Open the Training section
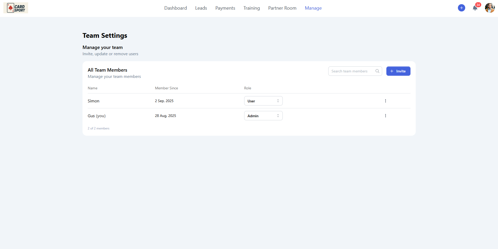This screenshot has width=498, height=249. click(x=251, y=8)
